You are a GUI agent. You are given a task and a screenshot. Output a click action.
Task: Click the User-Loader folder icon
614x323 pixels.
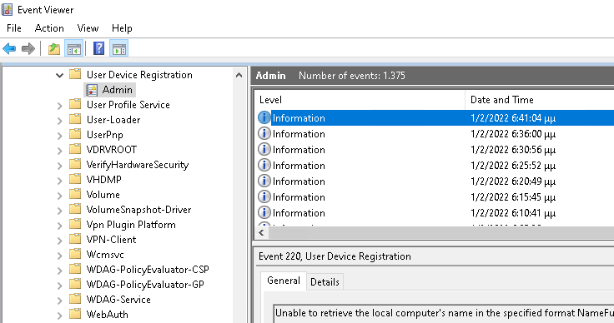75,119
